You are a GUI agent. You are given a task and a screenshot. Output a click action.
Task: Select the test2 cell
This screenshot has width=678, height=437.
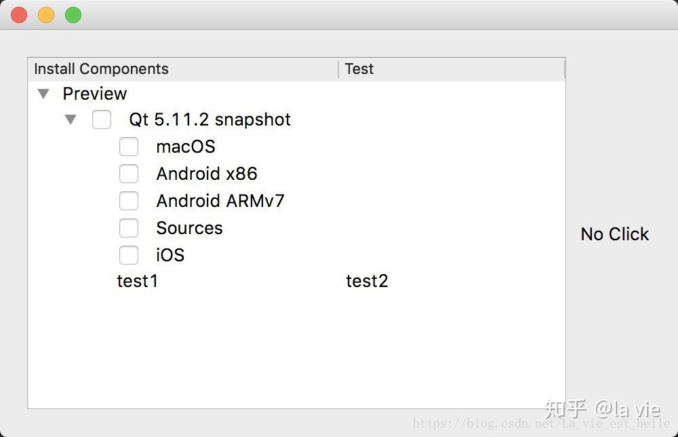click(367, 281)
